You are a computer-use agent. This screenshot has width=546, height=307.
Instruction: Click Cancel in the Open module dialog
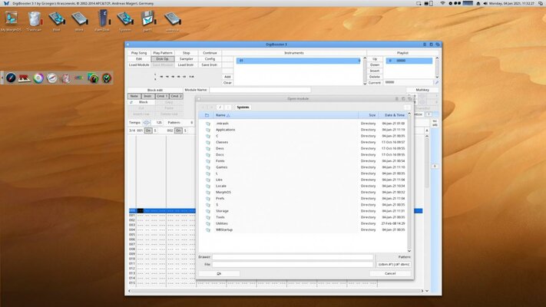click(x=390, y=273)
